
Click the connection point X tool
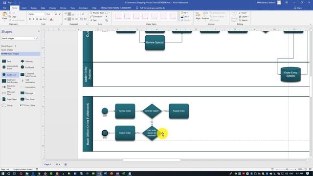tap(107, 17)
